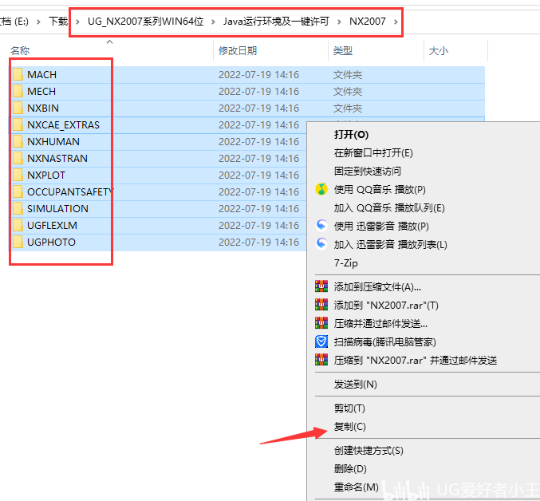Click the NXPLOT folder icon

pyautogui.click(x=18, y=175)
